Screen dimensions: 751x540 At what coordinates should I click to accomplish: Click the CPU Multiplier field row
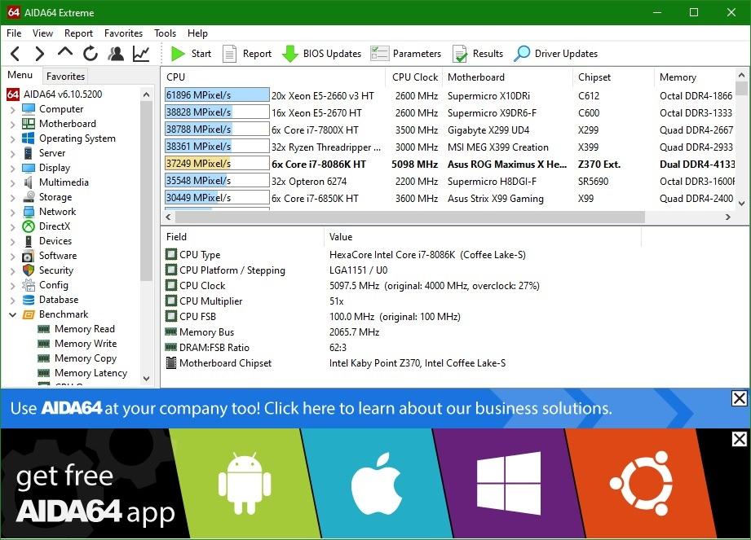402,301
